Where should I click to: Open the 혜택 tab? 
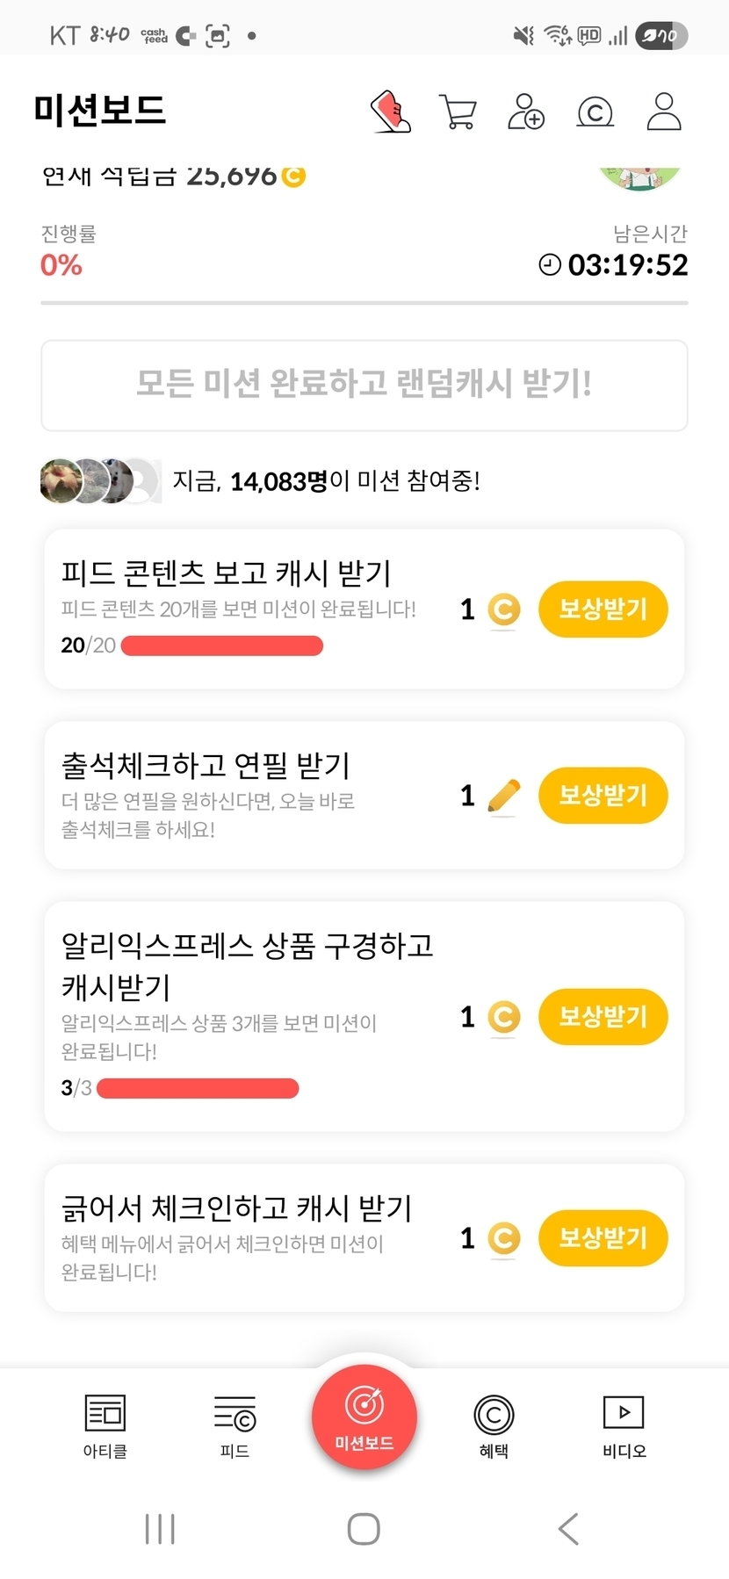tap(494, 1426)
